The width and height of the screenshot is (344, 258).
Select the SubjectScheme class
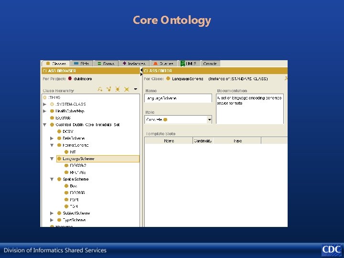click(x=74, y=213)
